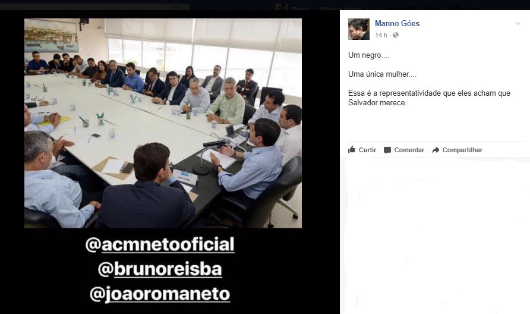The image size is (530, 314).
Task: Click the dimmed search magnifier icon in top bar
Action: (x=176, y=8)
